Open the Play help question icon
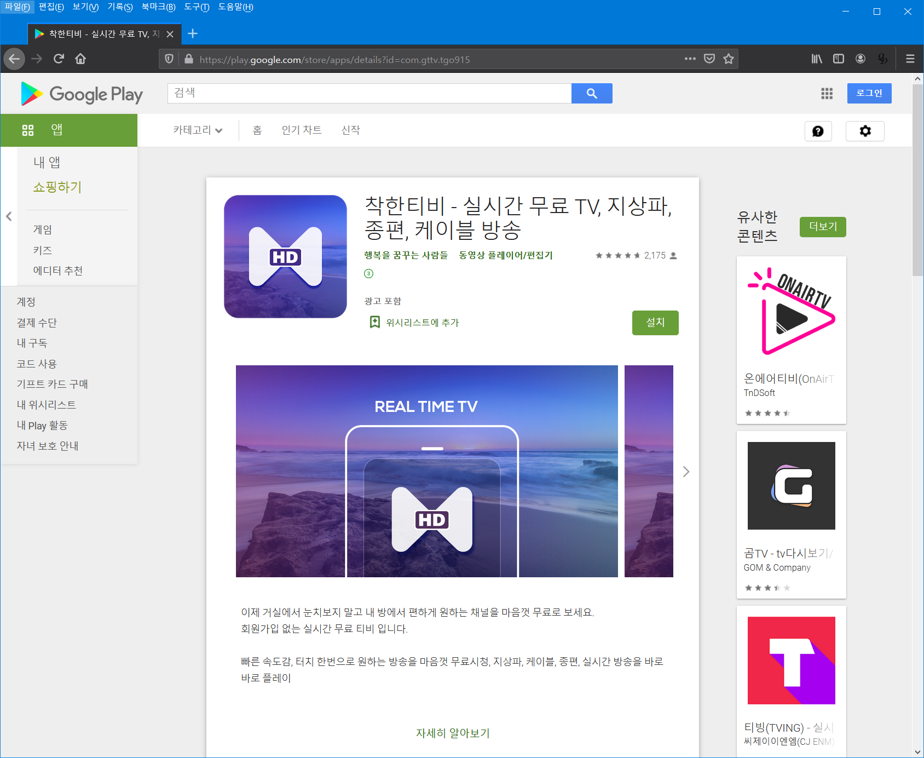Screen dimensions: 924x758 tap(818, 131)
